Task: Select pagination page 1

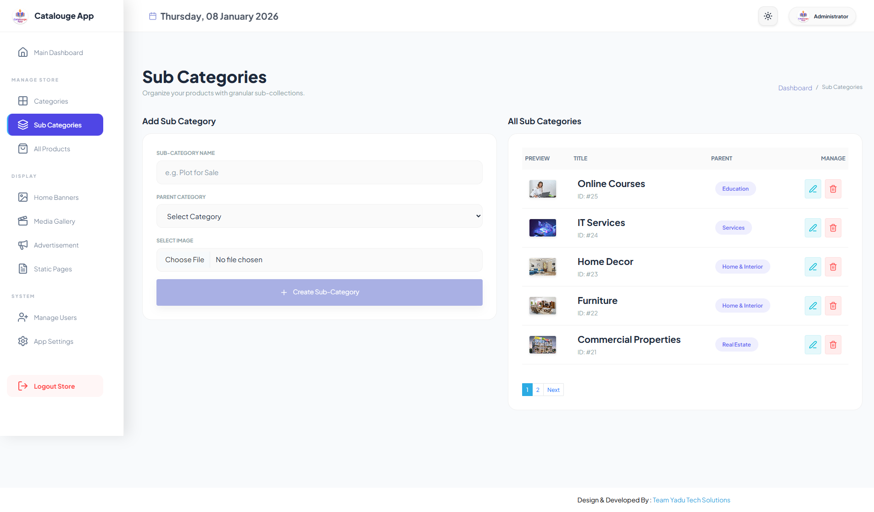Action: (x=527, y=390)
